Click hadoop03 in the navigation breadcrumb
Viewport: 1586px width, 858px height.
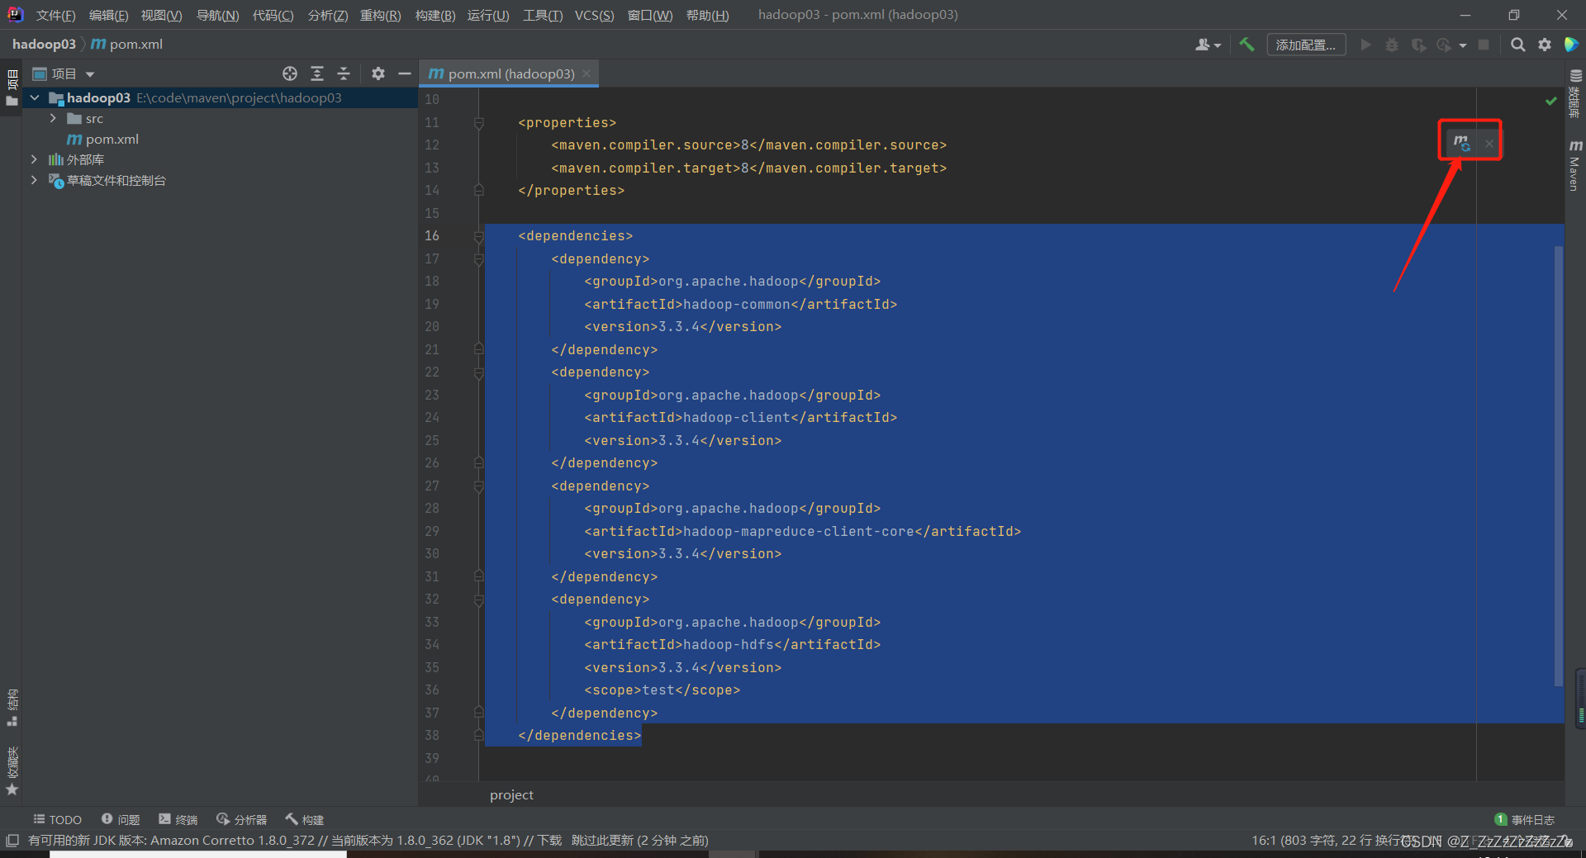coord(44,44)
